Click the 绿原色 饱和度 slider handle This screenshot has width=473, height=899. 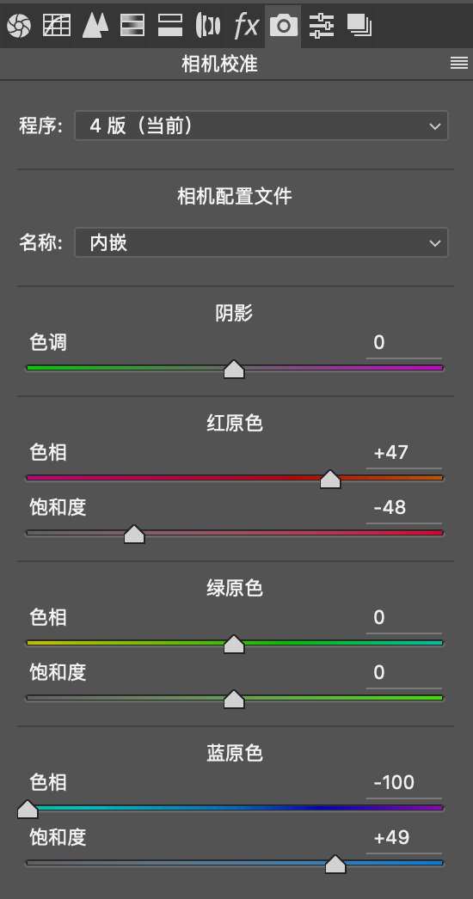click(234, 700)
